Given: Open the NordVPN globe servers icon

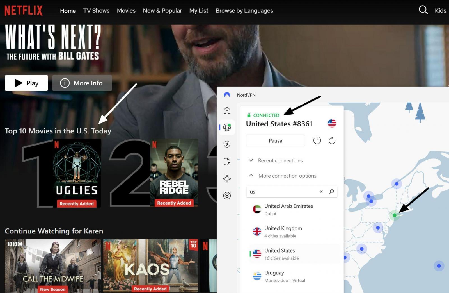Looking at the screenshot, I should 227,127.
